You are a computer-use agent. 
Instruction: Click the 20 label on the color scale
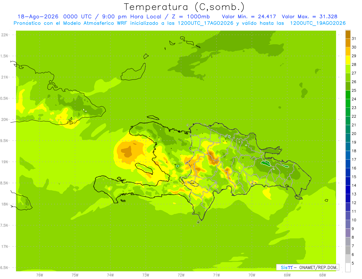pyautogui.click(x=354, y=134)
